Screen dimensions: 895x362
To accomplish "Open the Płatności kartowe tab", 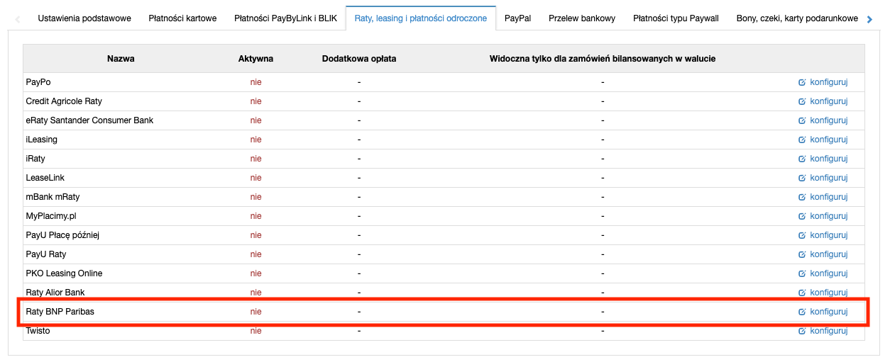I will [182, 18].
